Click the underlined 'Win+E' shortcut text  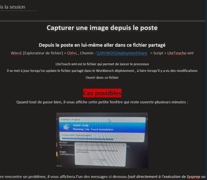(16, 53)
